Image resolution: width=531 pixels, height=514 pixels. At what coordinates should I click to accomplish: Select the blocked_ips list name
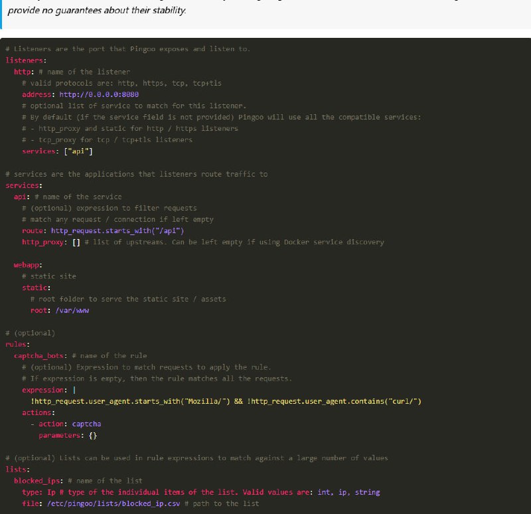[x=33, y=480]
